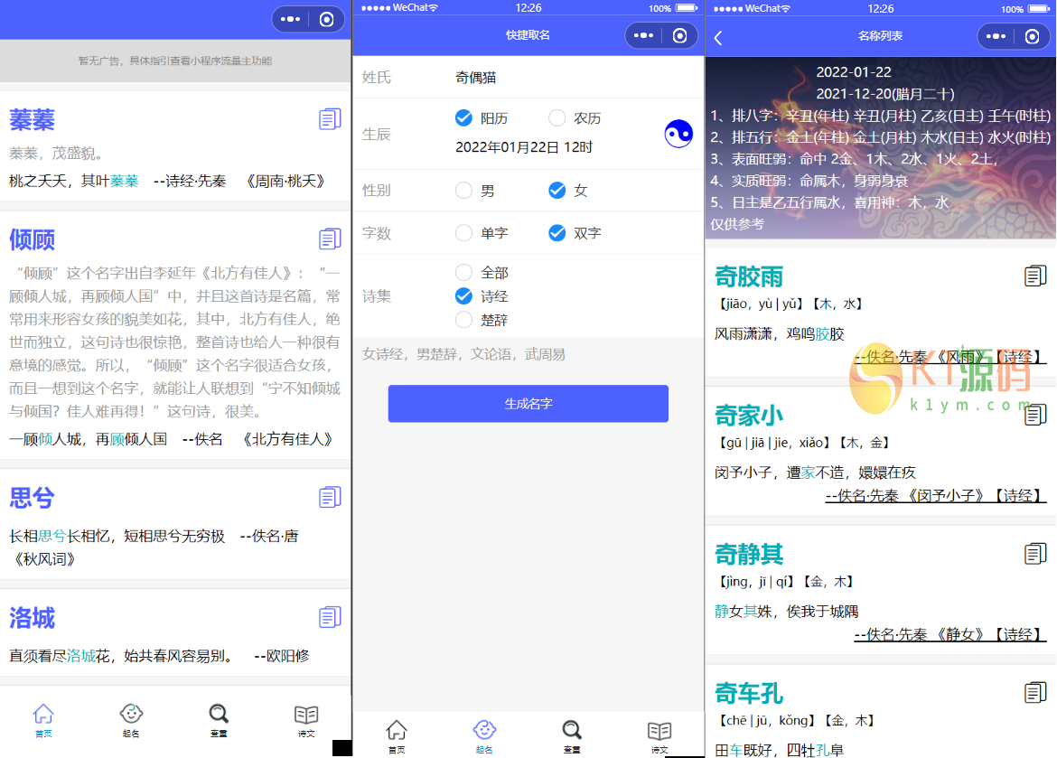The width and height of the screenshot is (1057, 758).
Task: Copy the 奇静其 name entry
Action: pos(1034,554)
